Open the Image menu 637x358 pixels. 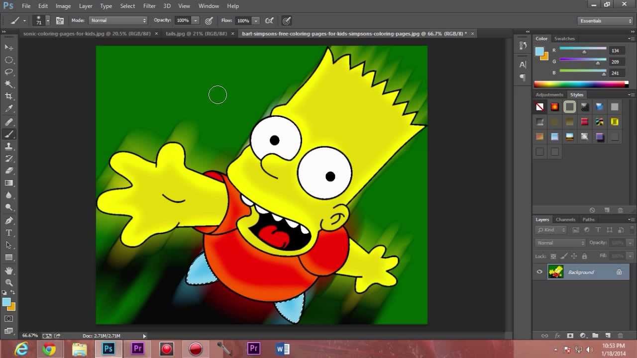(63, 6)
